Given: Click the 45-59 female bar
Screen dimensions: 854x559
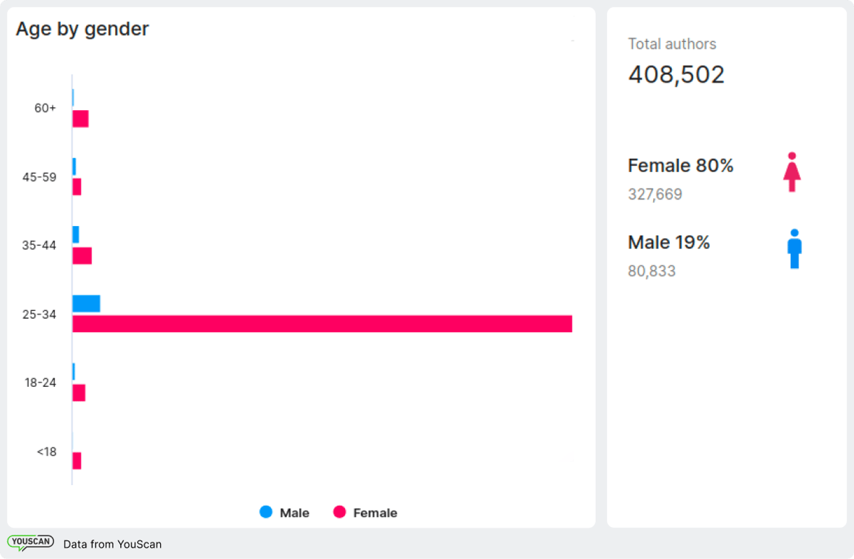Looking at the screenshot, I should click(x=77, y=187).
